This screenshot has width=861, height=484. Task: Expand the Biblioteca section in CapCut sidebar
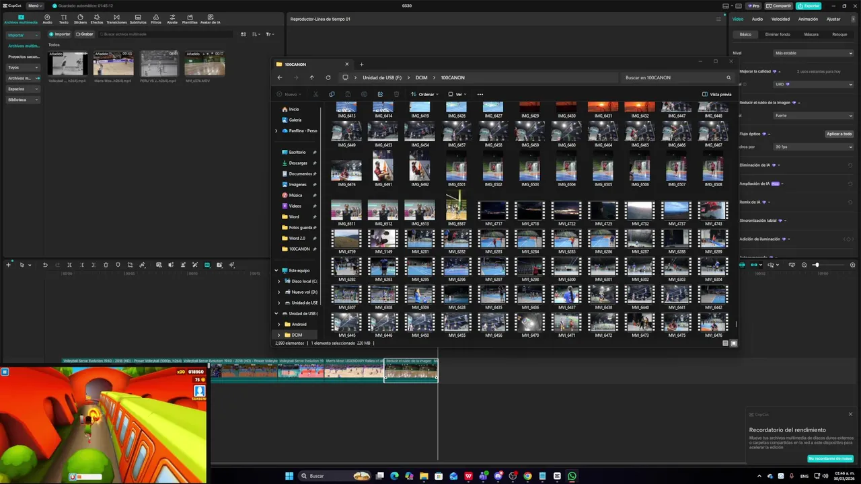click(x=23, y=99)
